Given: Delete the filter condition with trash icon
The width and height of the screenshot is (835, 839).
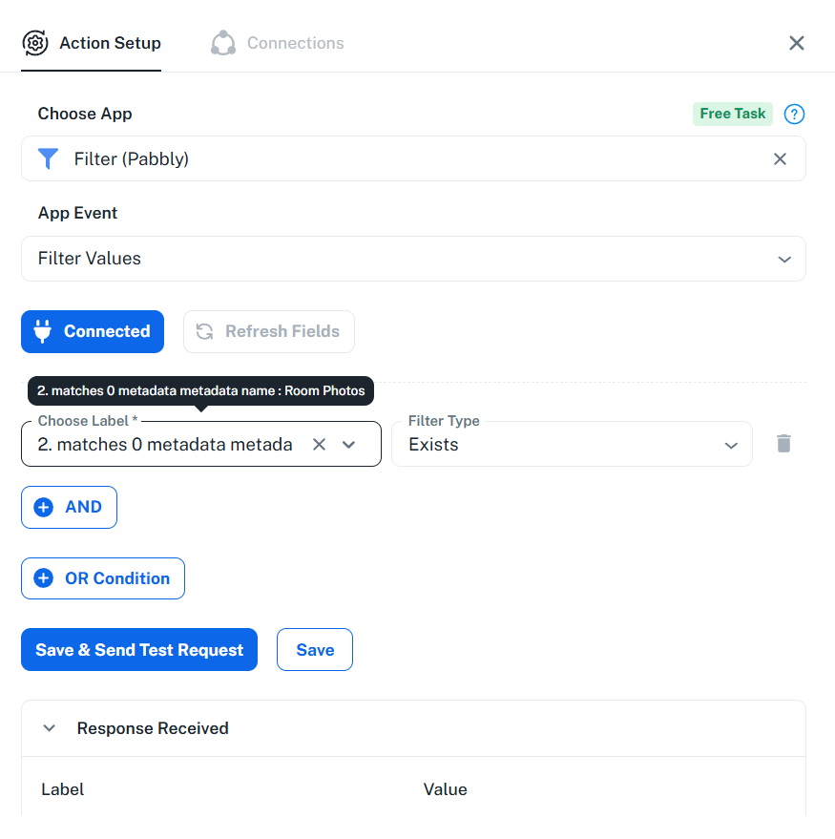Looking at the screenshot, I should click(783, 444).
